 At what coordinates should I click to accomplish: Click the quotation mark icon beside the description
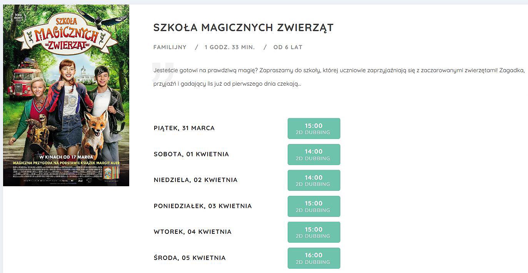[x=162, y=71]
